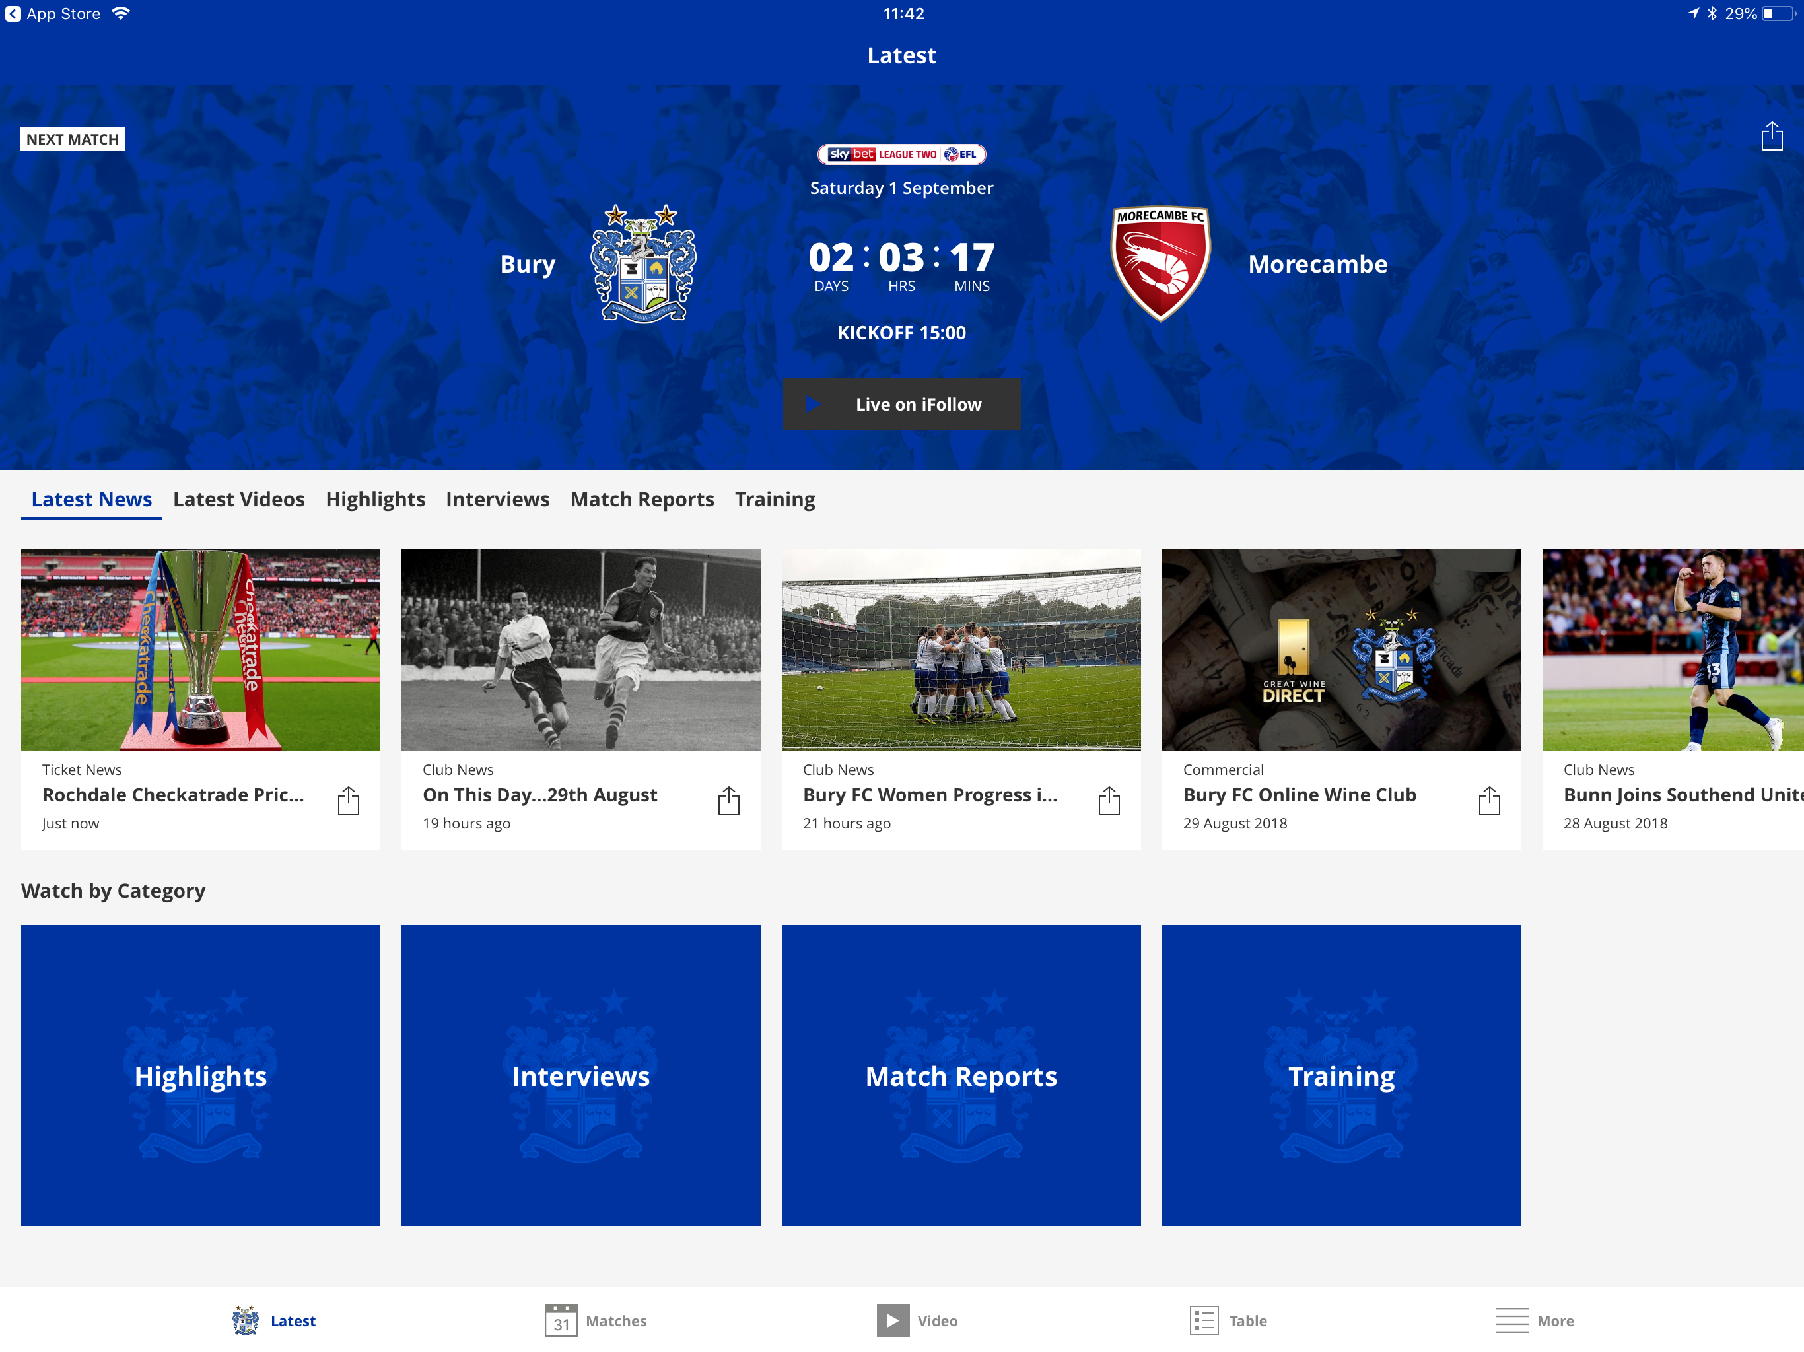The image size is (1804, 1352).
Task: Share the On This Day 29th August article
Action: click(728, 801)
